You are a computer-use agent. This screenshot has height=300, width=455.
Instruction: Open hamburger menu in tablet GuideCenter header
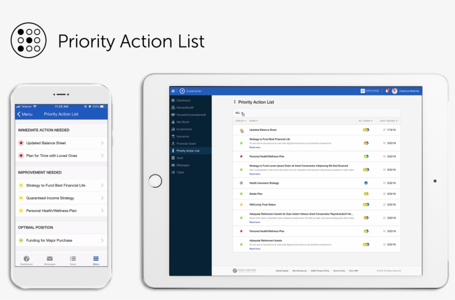[173, 91]
